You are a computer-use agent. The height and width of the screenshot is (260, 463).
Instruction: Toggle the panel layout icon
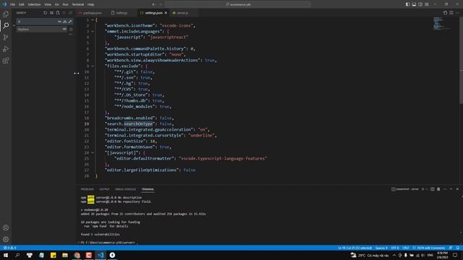414,4
